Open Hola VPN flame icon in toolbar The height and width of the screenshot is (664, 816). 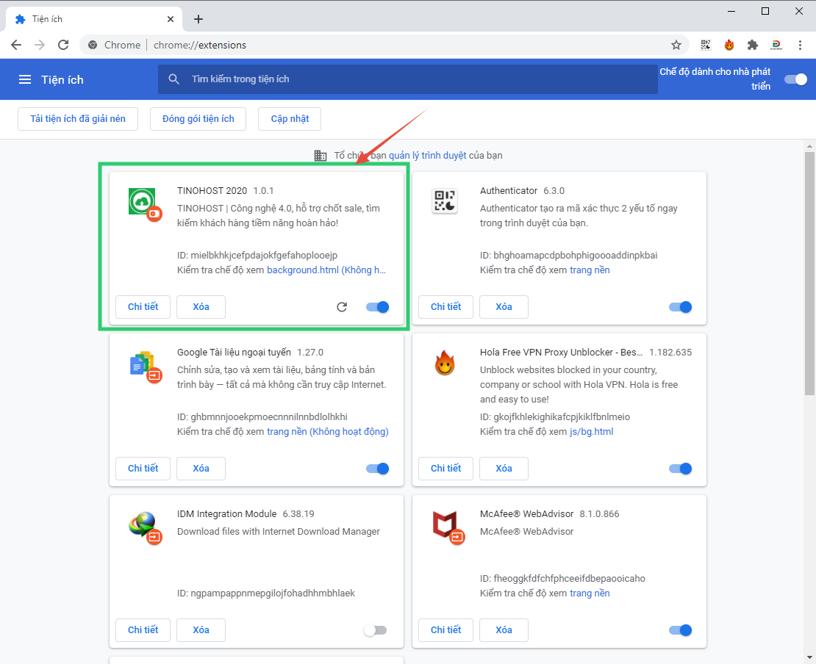729,46
